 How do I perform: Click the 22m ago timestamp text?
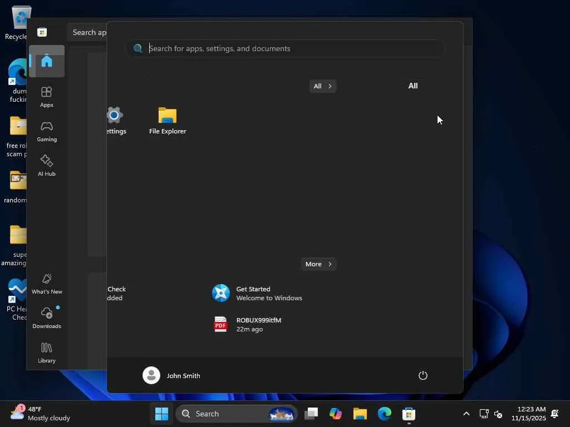point(249,329)
